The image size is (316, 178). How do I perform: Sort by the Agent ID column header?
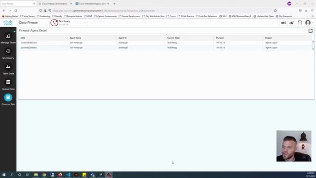tap(122, 38)
